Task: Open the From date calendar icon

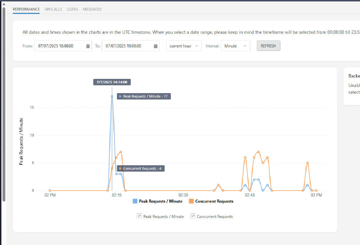Action: coord(88,46)
